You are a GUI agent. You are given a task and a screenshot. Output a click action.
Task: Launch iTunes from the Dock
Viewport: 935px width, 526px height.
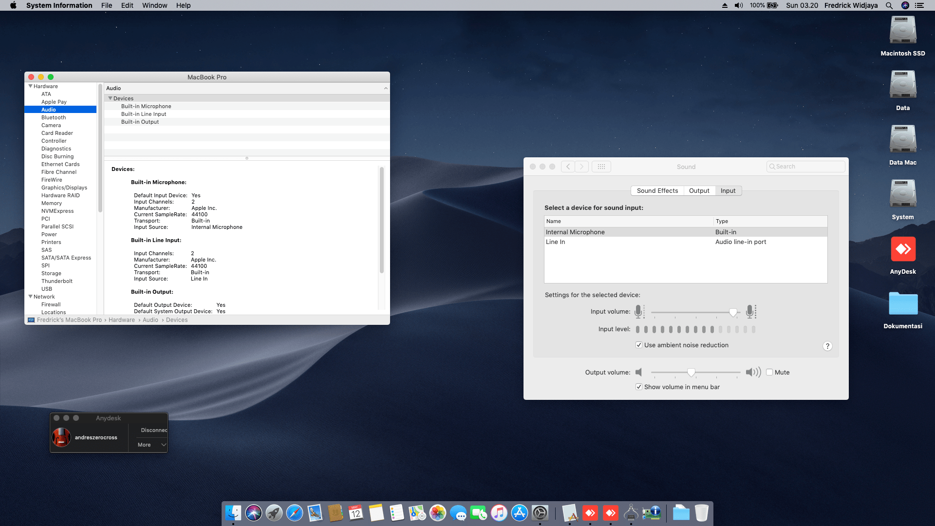499,513
